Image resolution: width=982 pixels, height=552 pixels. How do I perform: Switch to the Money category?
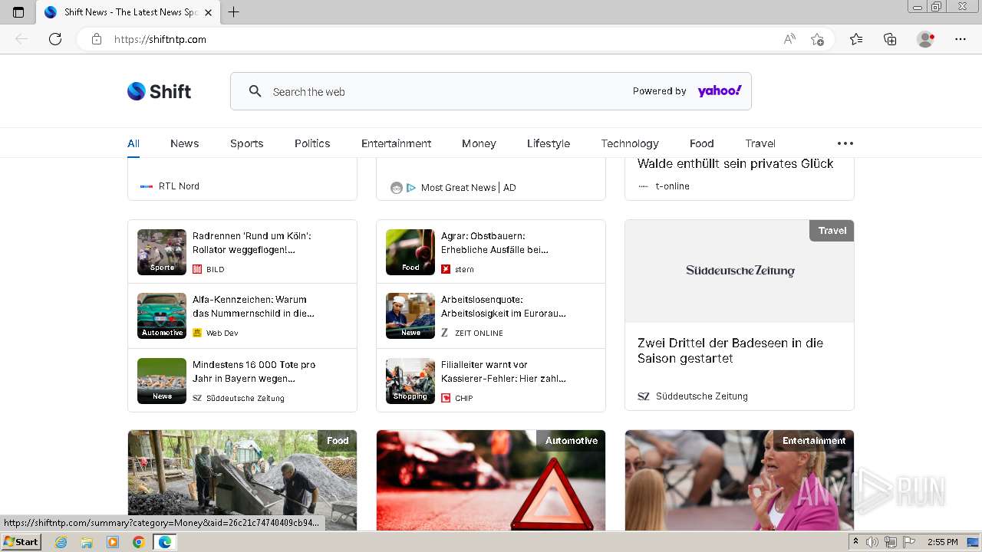(x=479, y=143)
